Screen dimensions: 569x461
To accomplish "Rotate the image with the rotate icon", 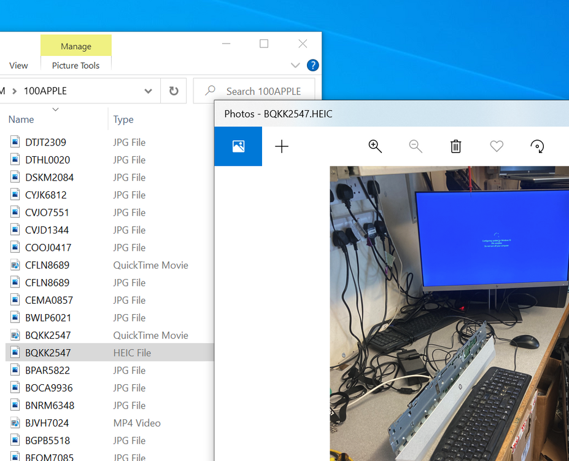I will click(x=538, y=146).
